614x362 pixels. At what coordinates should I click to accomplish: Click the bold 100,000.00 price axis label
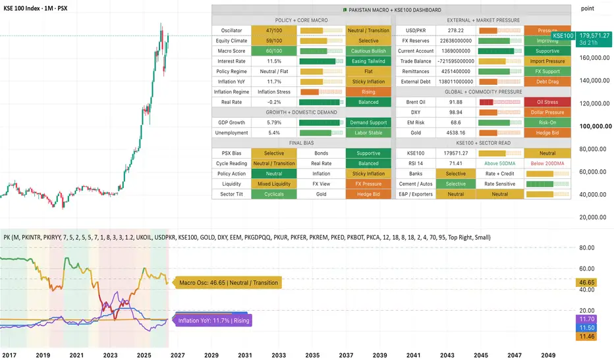[595, 126]
